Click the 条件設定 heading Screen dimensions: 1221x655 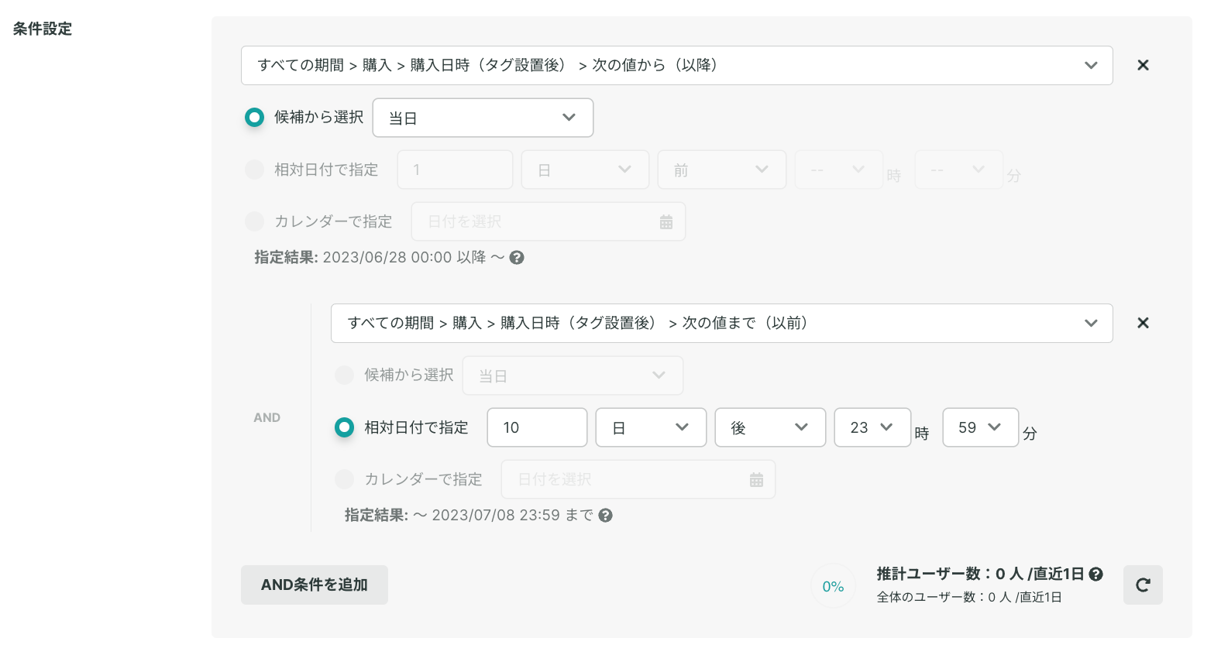click(x=43, y=29)
